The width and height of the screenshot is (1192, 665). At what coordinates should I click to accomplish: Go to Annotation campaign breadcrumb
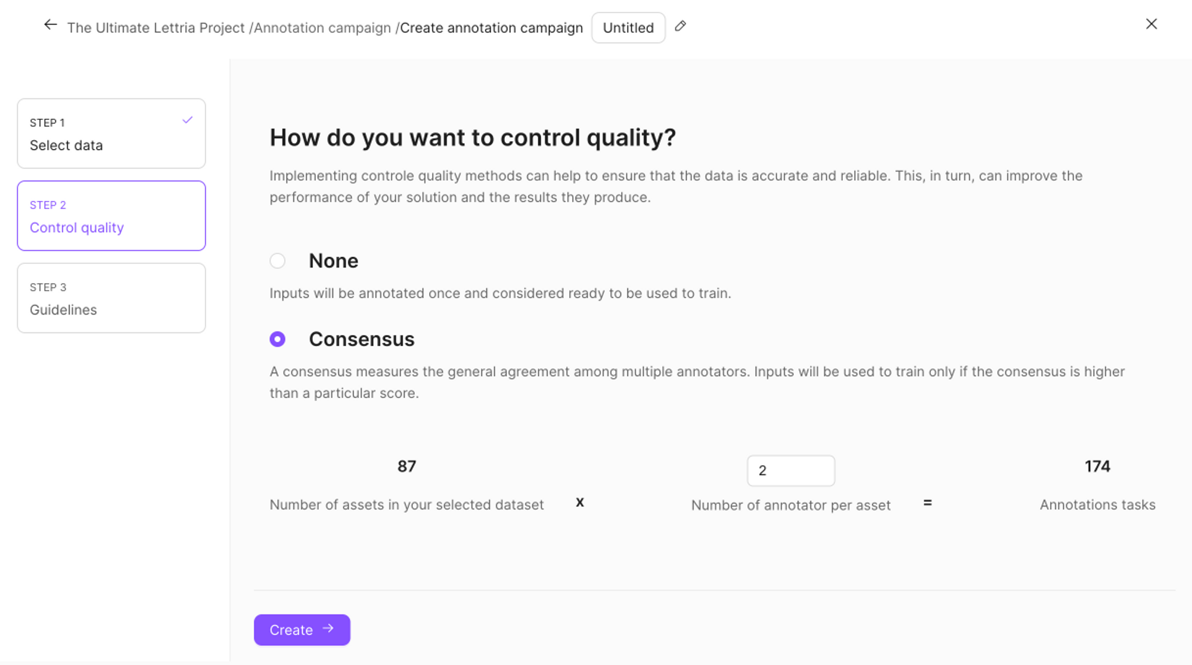[322, 28]
